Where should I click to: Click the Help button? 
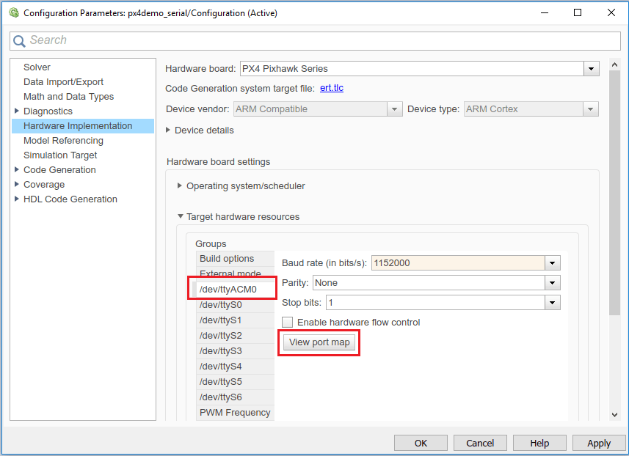click(x=539, y=444)
